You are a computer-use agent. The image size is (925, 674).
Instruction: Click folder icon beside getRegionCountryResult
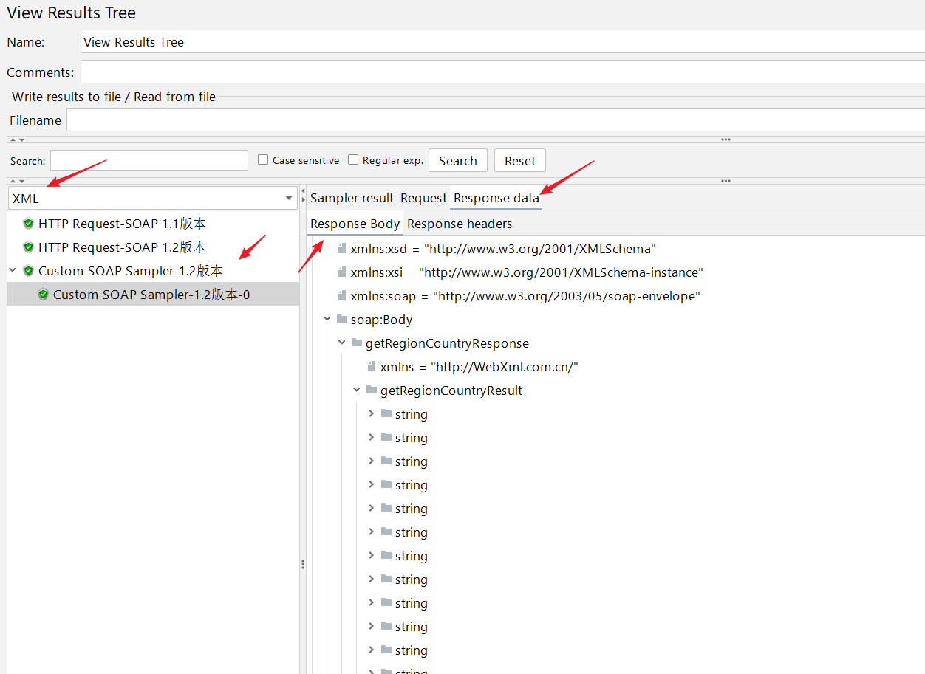371,391
